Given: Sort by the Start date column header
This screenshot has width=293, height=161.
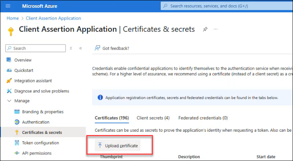Looking at the screenshot, I should (266, 157).
